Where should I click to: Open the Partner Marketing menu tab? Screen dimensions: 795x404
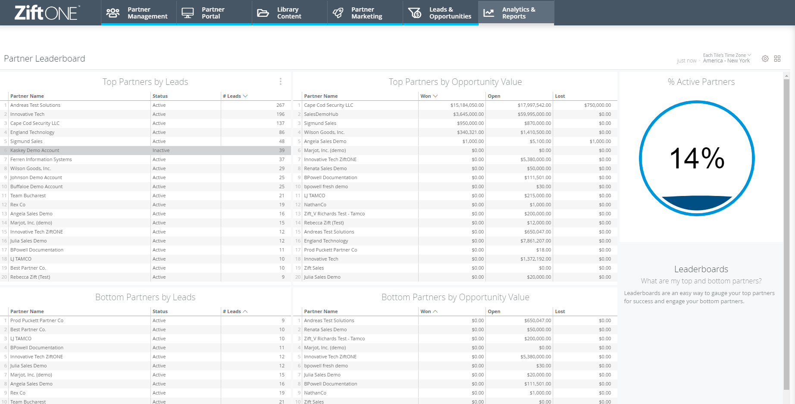coord(365,13)
